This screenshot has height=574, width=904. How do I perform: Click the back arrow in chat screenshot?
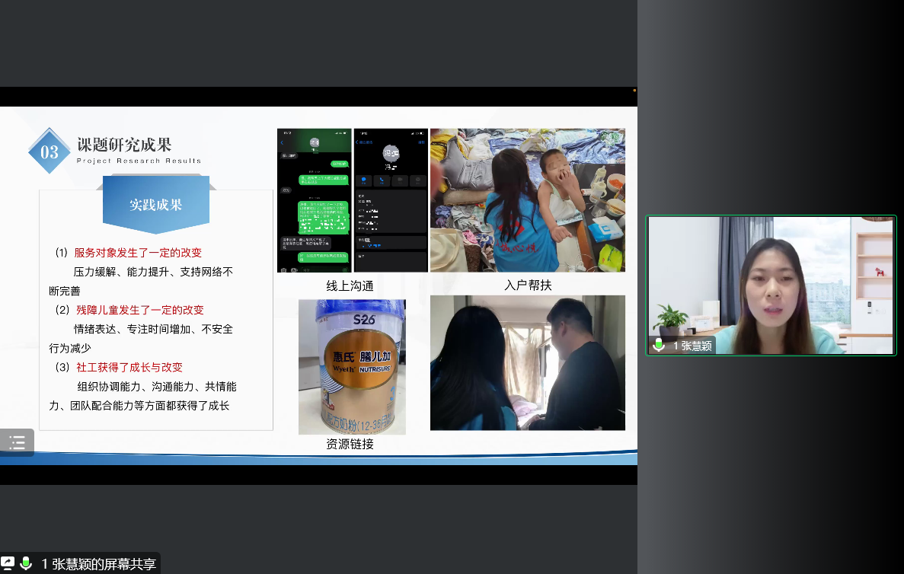(x=282, y=142)
